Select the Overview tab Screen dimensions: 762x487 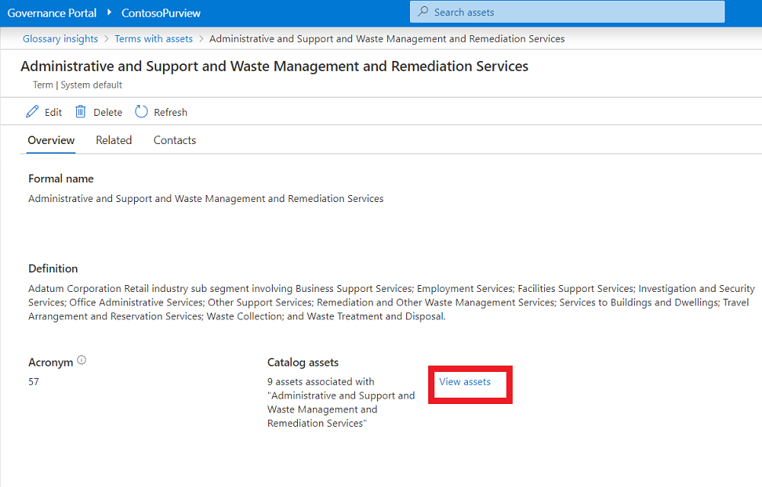51,140
